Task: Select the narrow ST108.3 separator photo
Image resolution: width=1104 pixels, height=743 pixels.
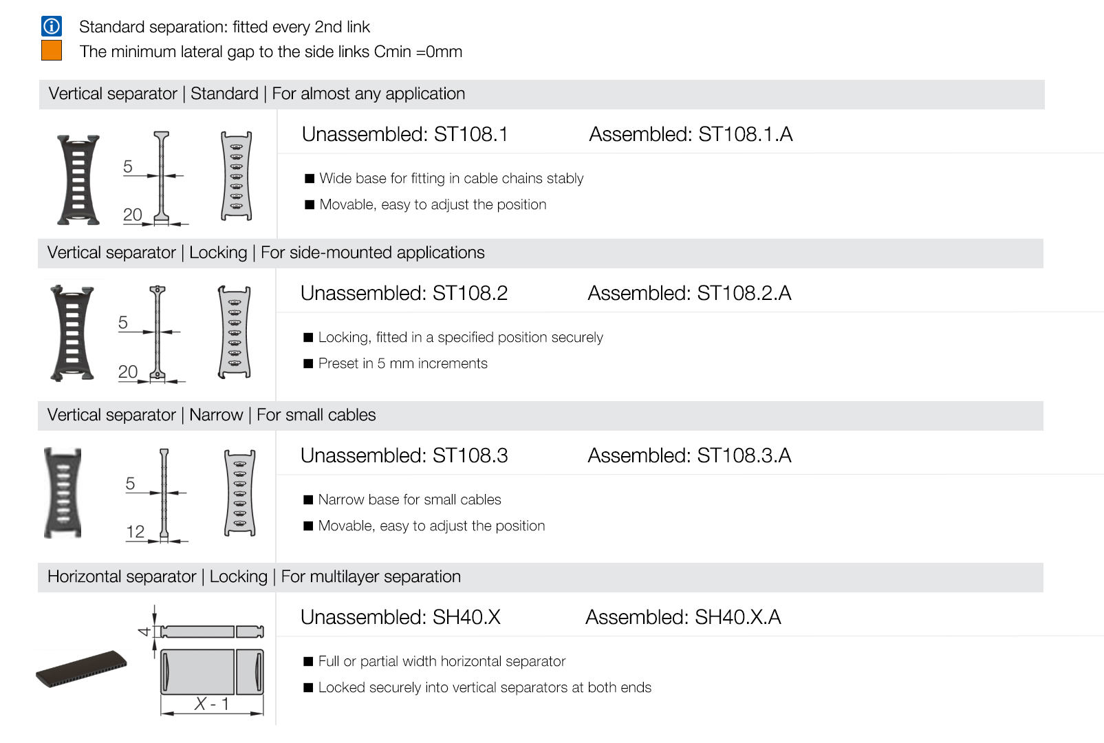Action: [63, 493]
